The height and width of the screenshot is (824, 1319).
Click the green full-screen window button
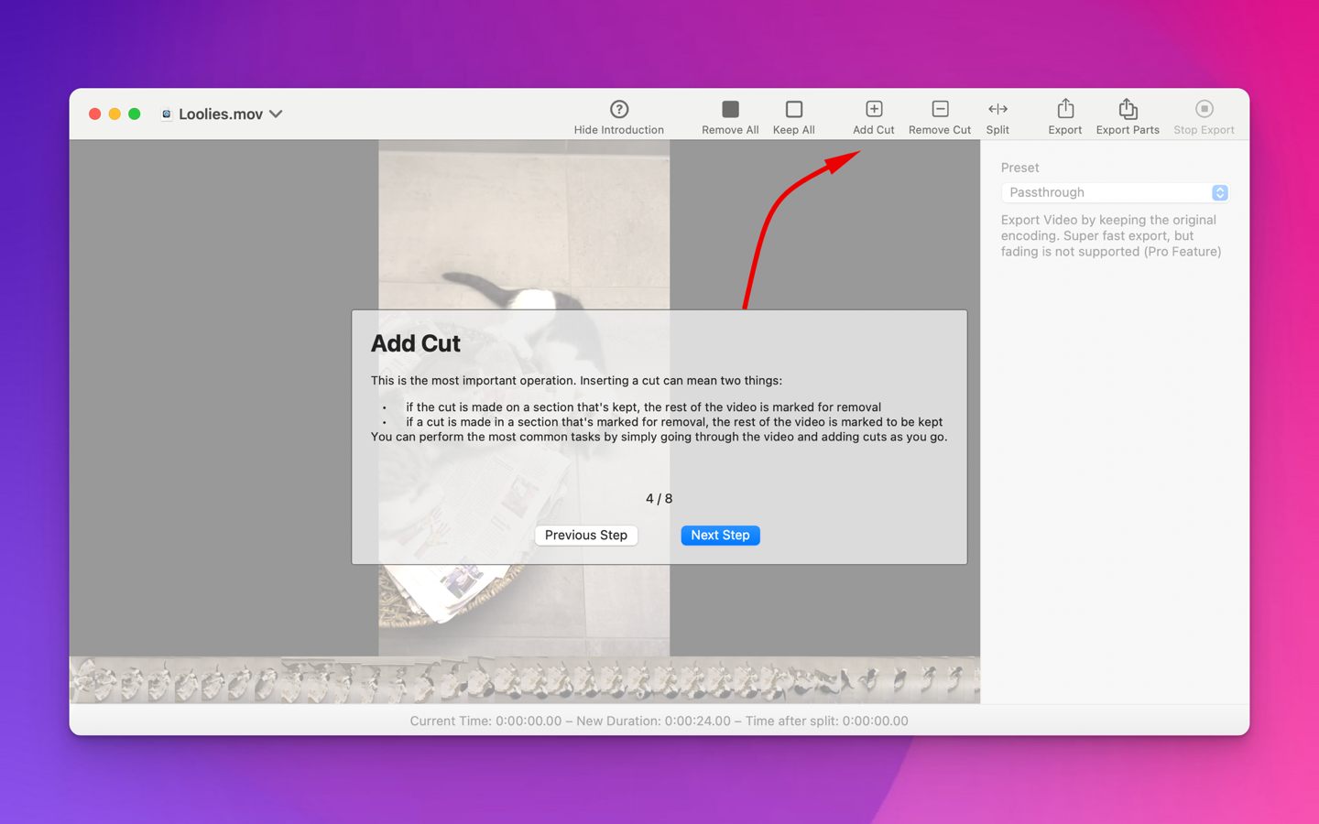[x=135, y=114]
